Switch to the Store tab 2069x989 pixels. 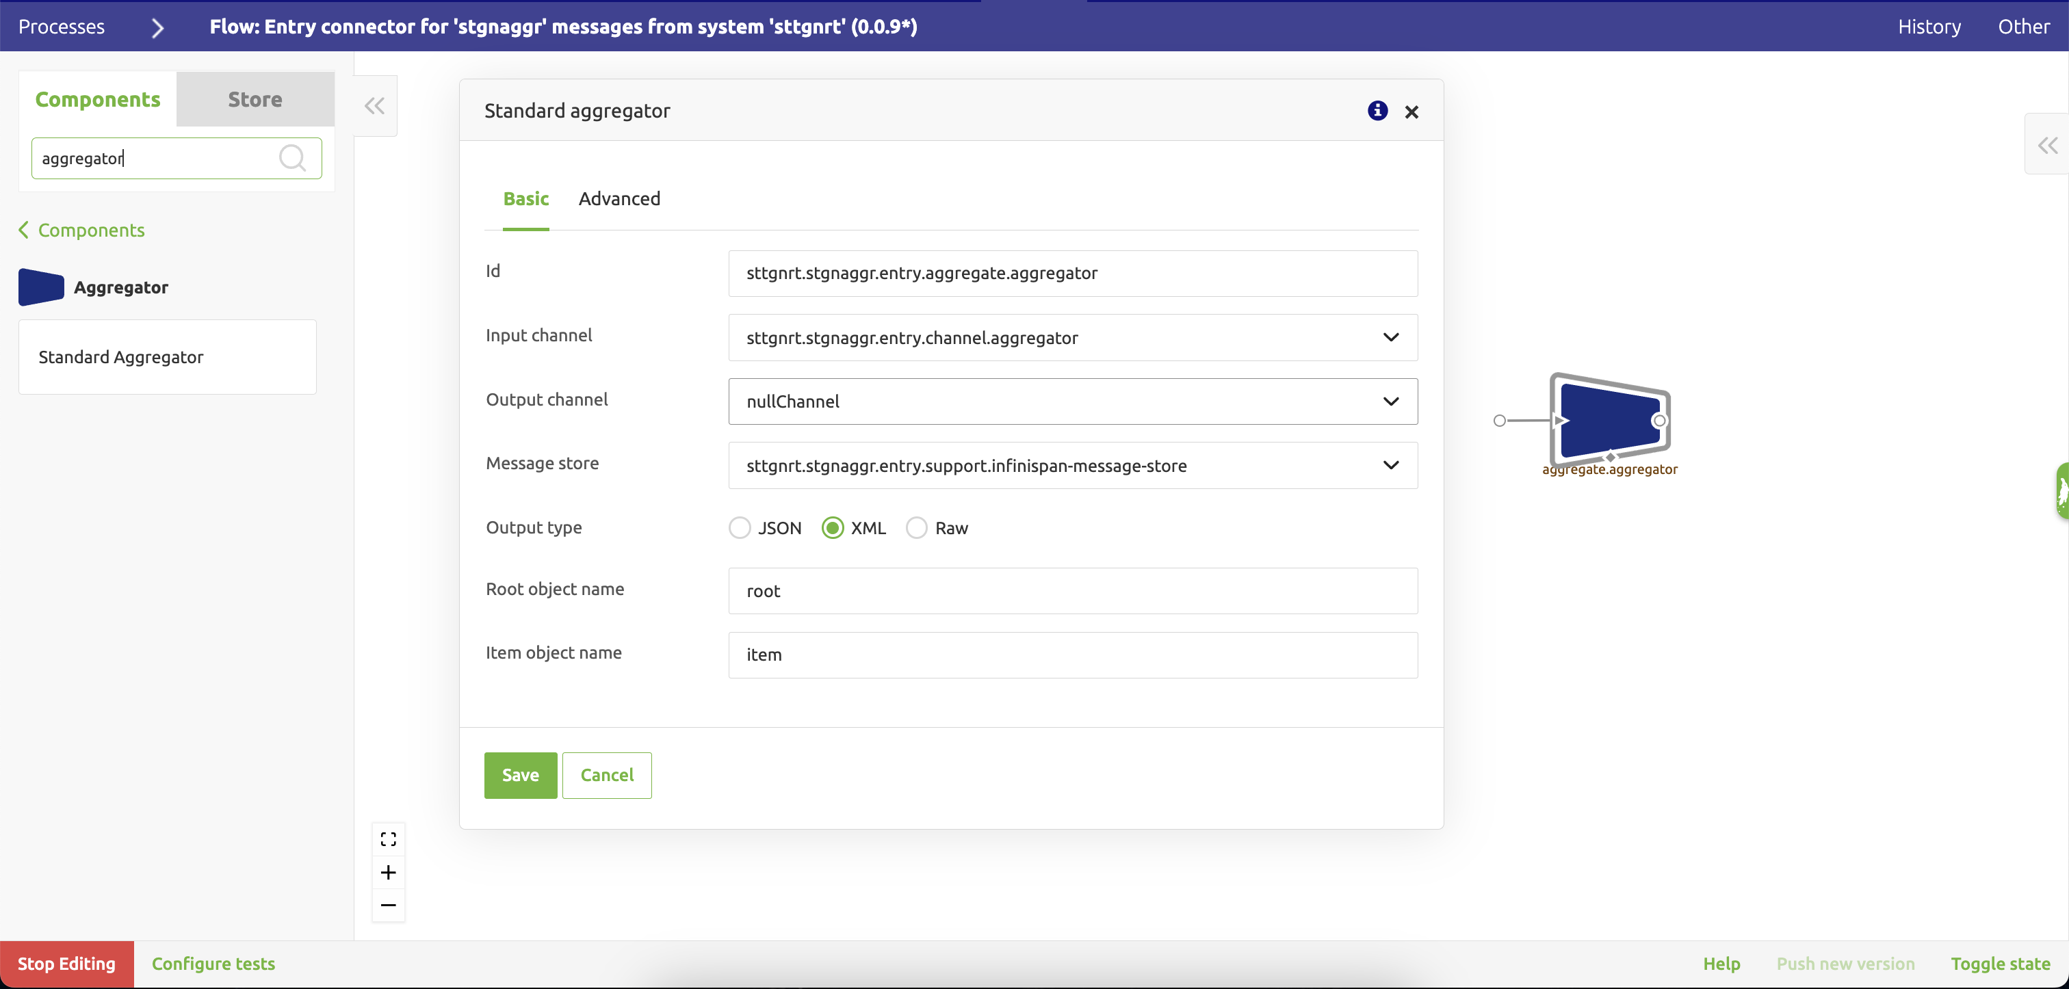click(255, 100)
